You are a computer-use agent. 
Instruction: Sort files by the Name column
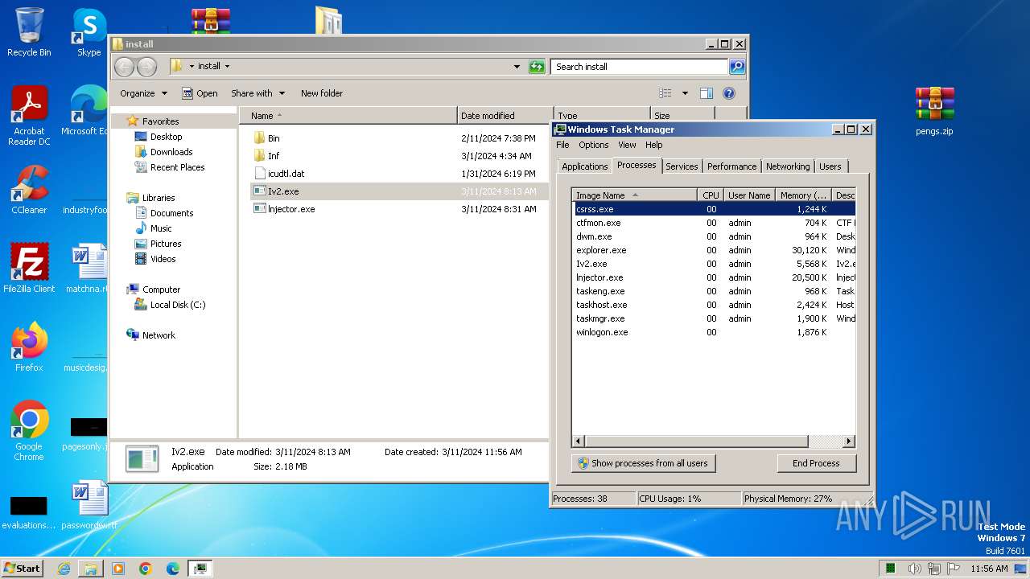tap(348, 116)
